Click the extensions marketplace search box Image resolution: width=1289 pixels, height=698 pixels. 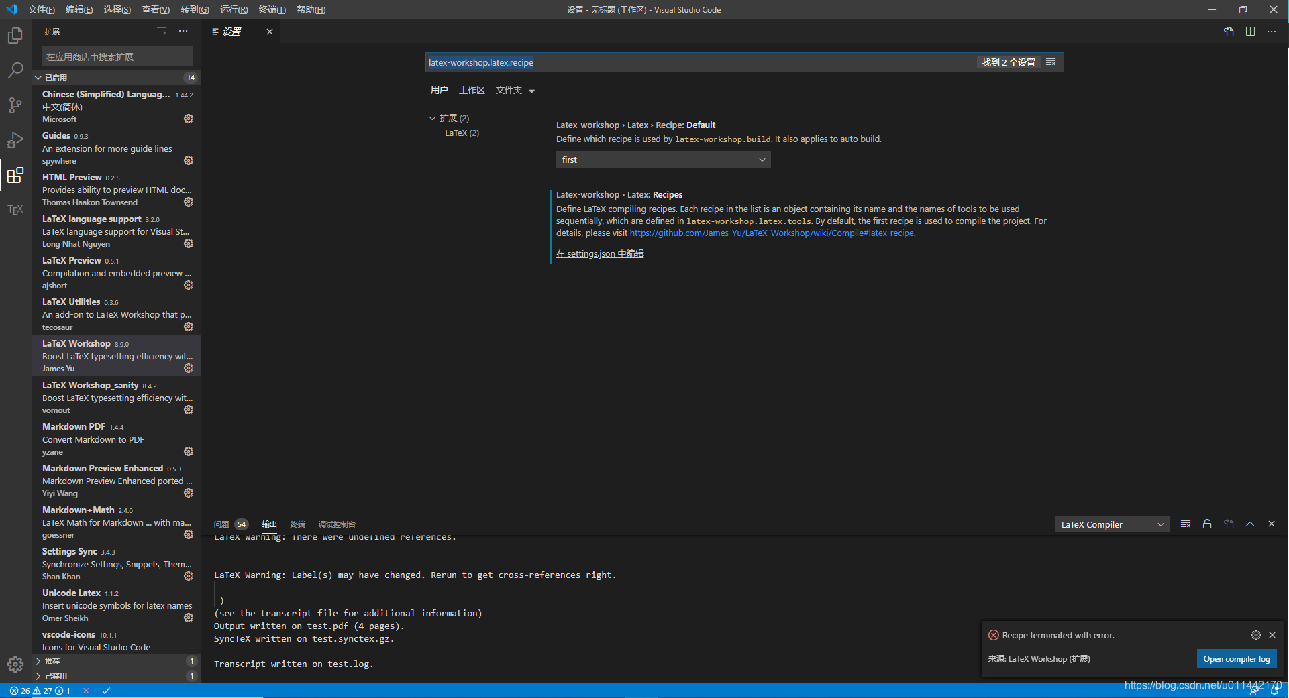click(117, 56)
